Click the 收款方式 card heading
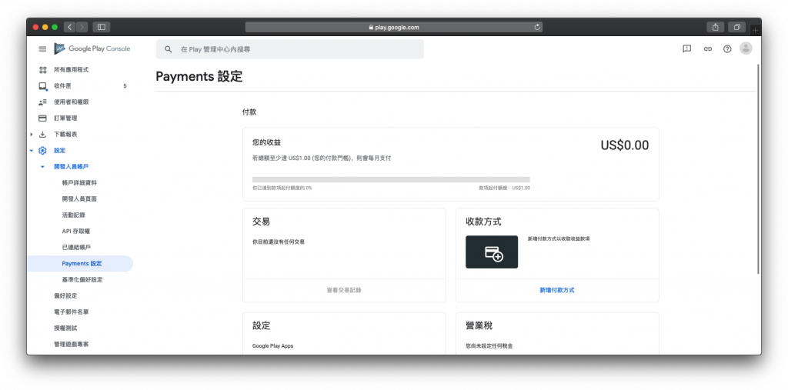 (x=483, y=222)
